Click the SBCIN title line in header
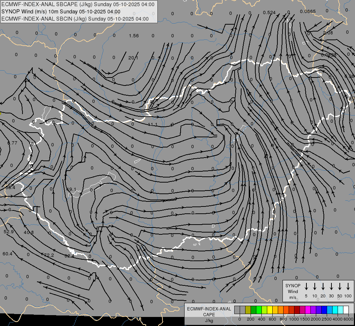The image size is (355, 326). (x=75, y=19)
